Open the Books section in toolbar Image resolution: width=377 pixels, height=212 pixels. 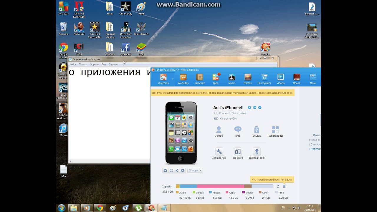(x=297, y=79)
